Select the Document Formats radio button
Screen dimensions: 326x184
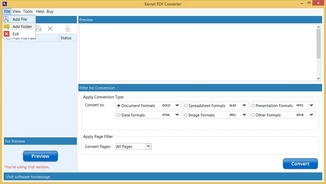(x=119, y=106)
